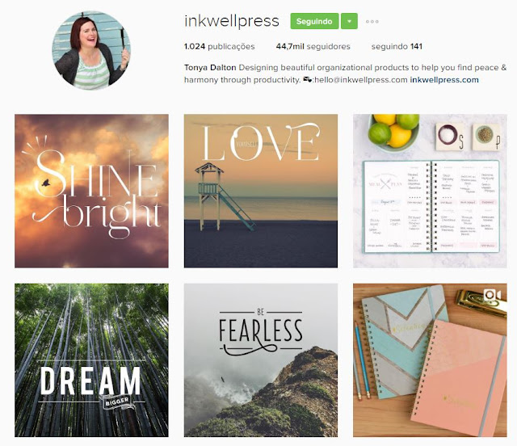Open the meal planner notebook post
The height and width of the screenshot is (446, 517).
click(430, 191)
